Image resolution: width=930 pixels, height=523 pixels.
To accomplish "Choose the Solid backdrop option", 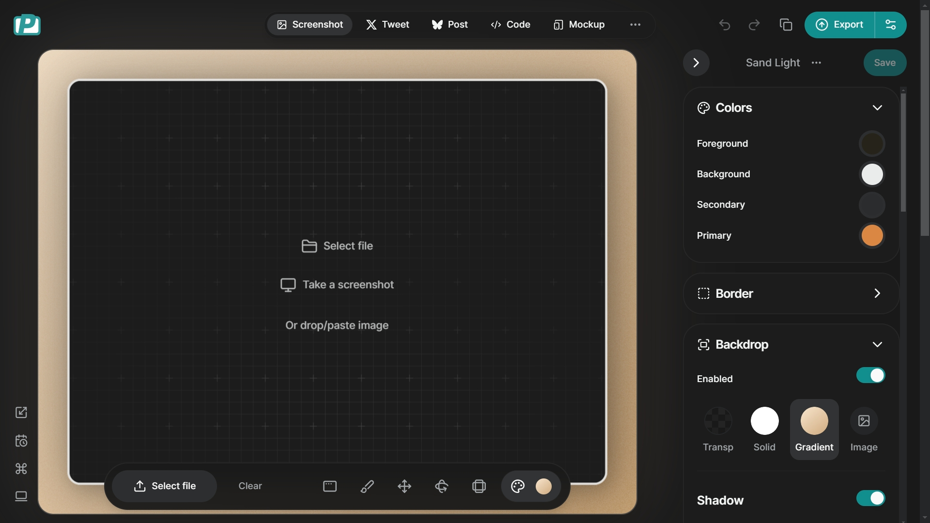I will (764, 429).
